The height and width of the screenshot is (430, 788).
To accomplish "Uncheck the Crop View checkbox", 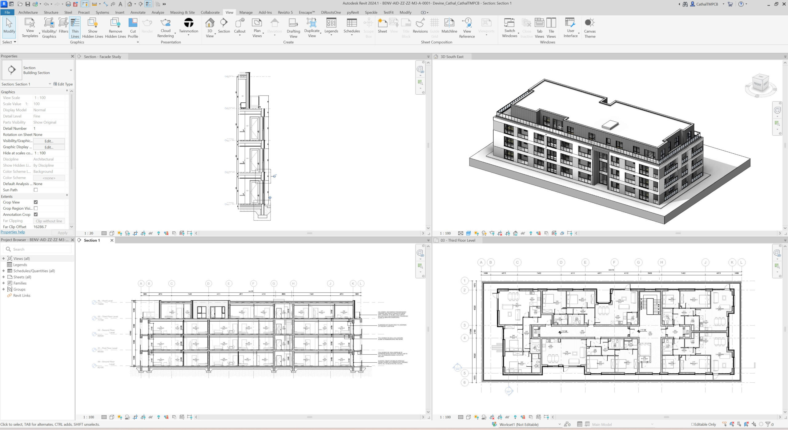I will [36, 202].
